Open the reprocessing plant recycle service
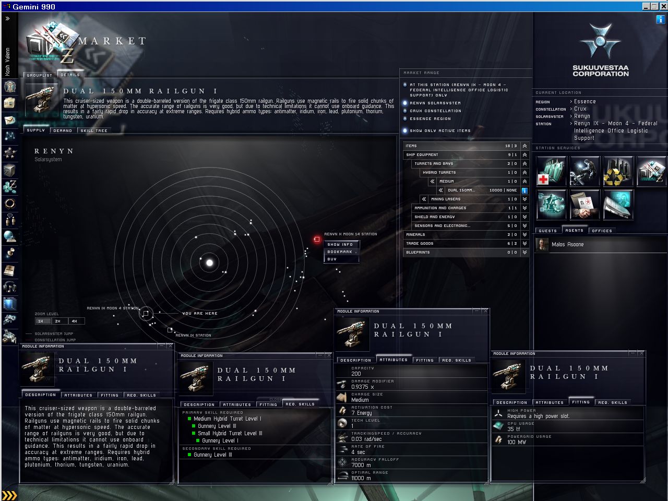This screenshot has height=501, width=668. (x=618, y=171)
